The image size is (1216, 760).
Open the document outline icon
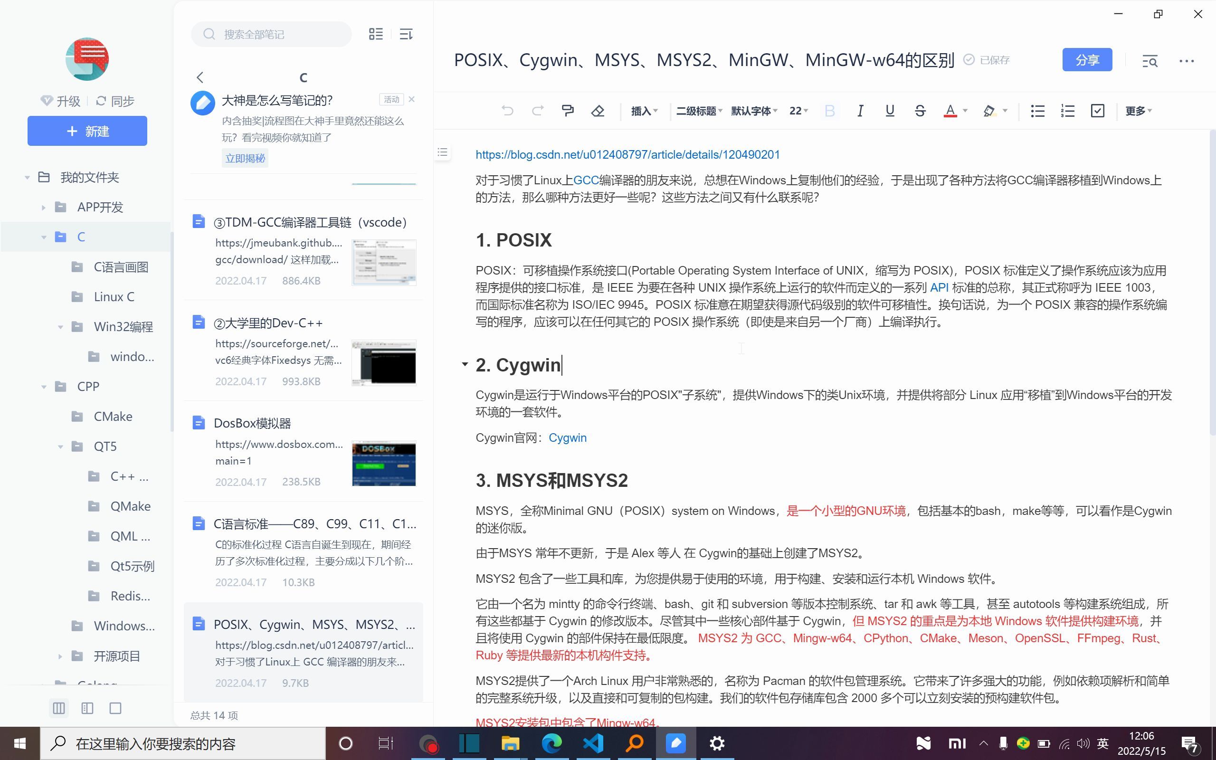[x=442, y=152]
